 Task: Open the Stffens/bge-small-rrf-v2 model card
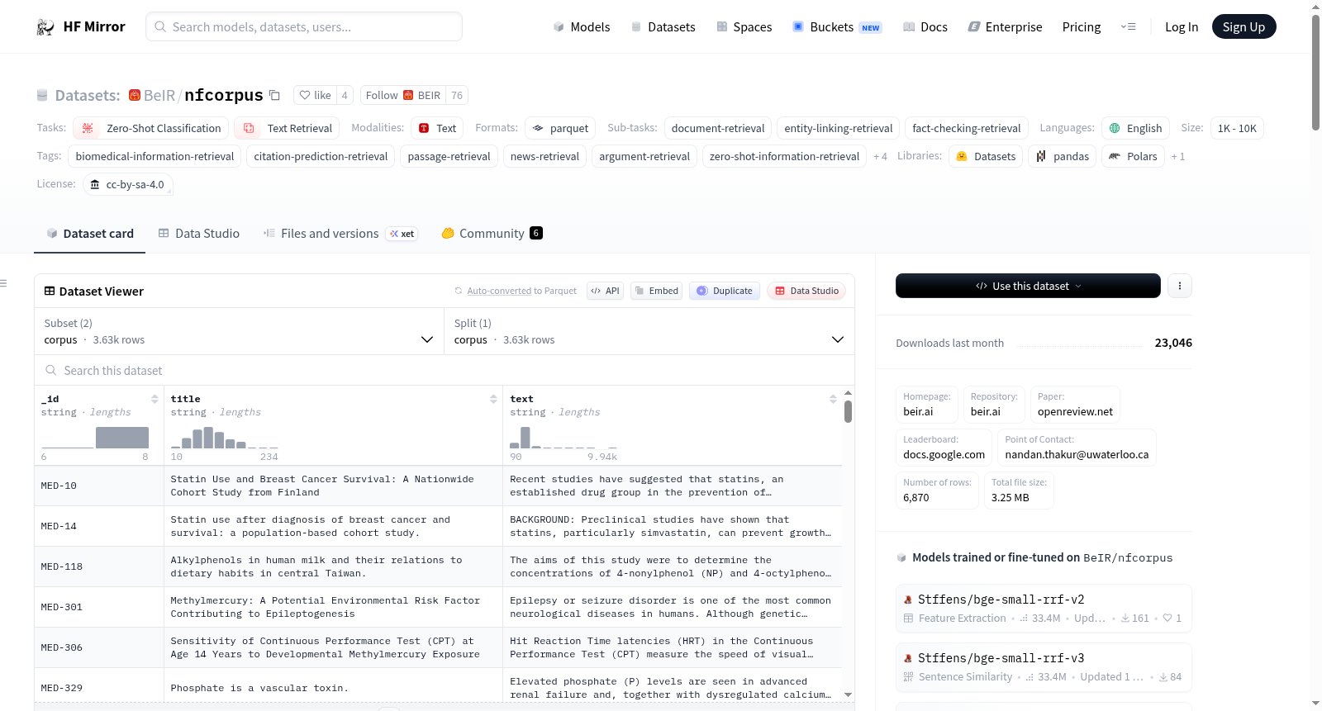(x=1044, y=608)
